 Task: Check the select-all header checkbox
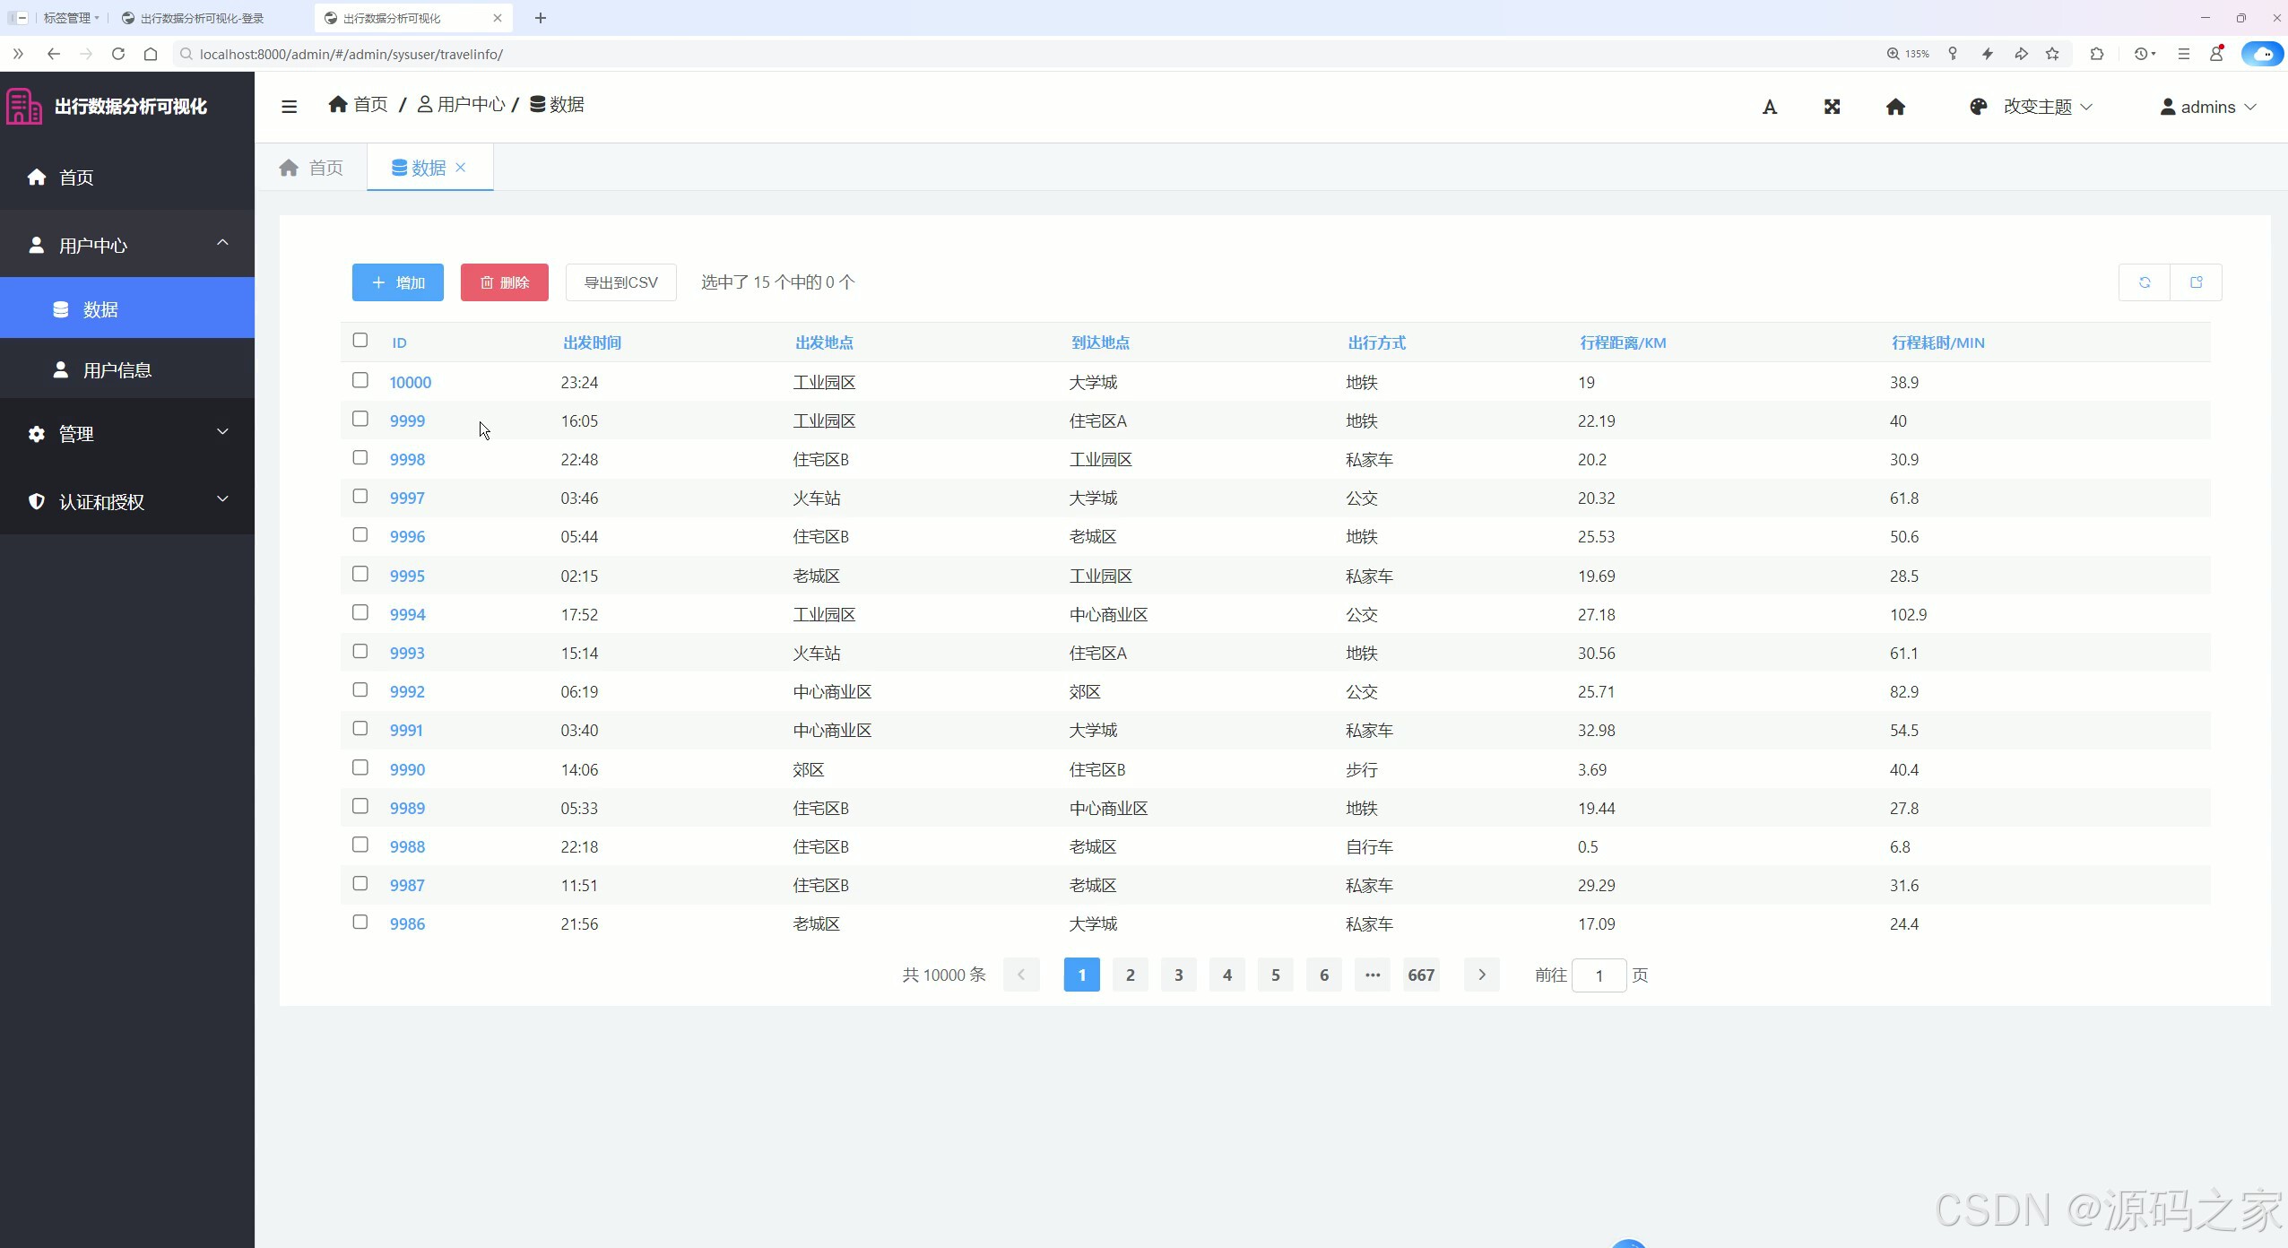click(x=360, y=341)
